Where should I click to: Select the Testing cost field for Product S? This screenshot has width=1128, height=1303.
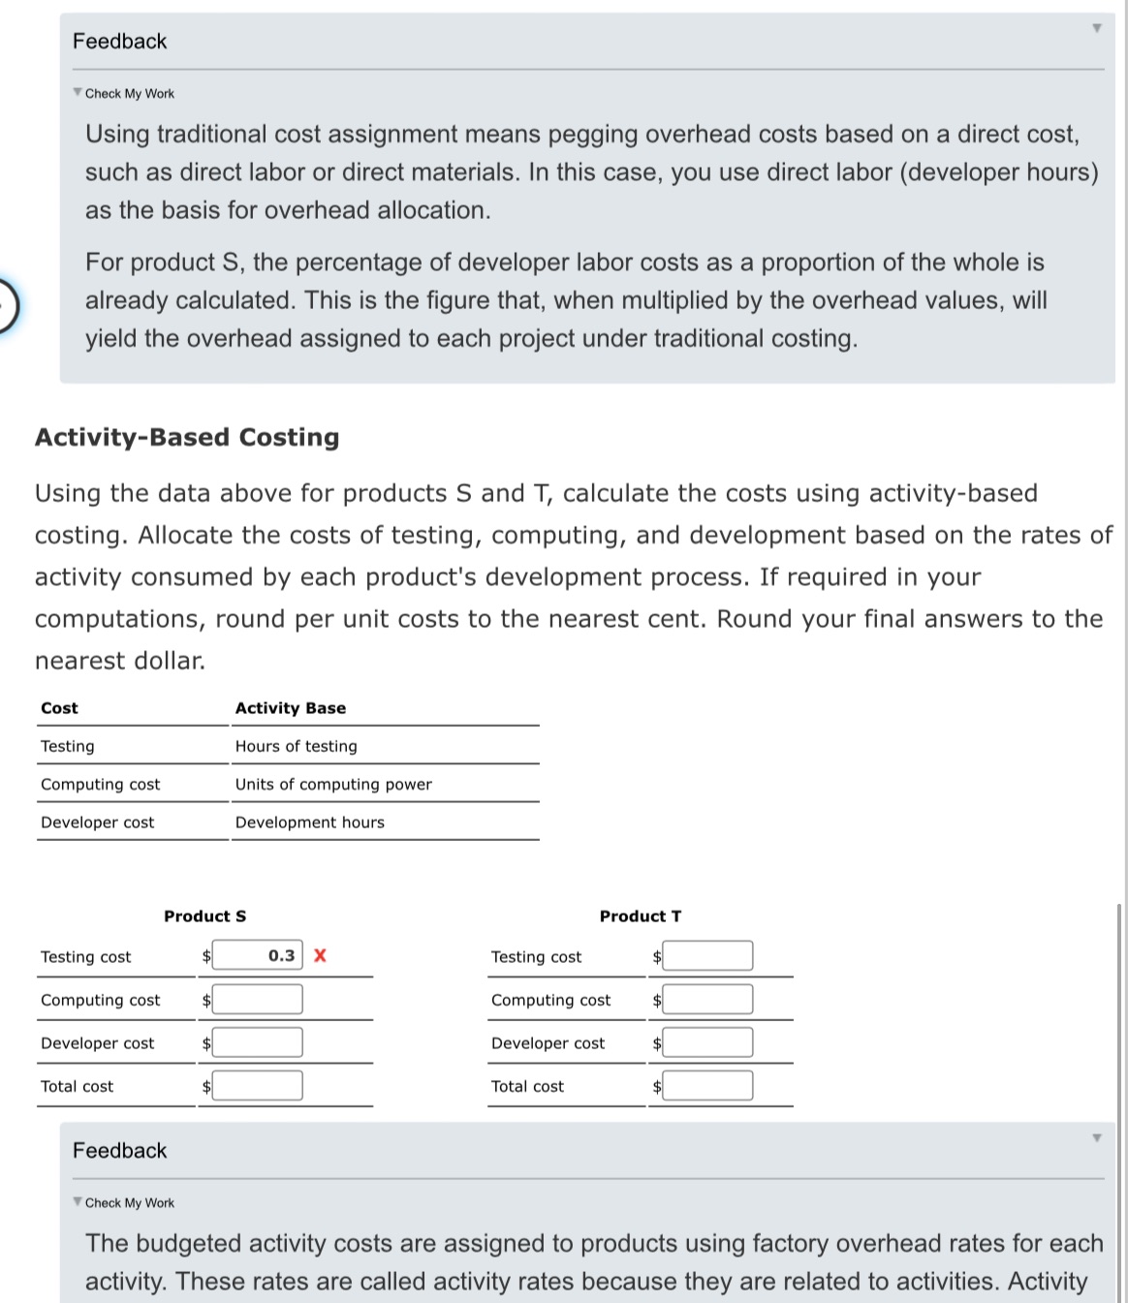click(x=257, y=955)
